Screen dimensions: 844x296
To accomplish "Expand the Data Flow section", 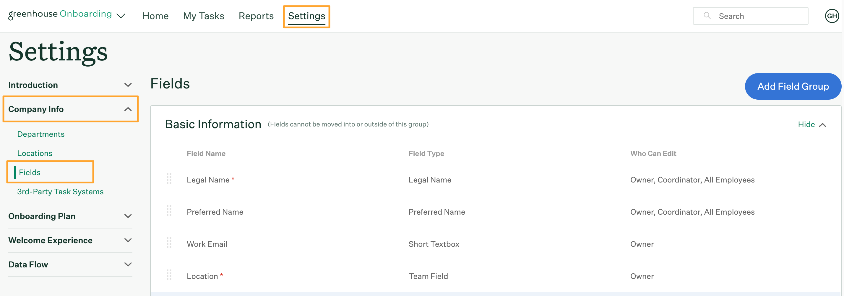I will pyautogui.click(x=70, y=265).
